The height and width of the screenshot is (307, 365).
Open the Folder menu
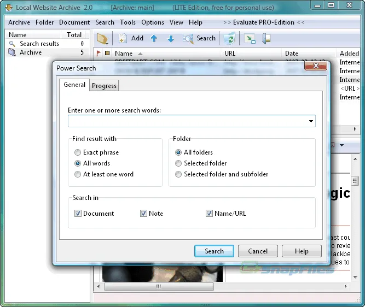pyautogui.click(x=44, y=22)
